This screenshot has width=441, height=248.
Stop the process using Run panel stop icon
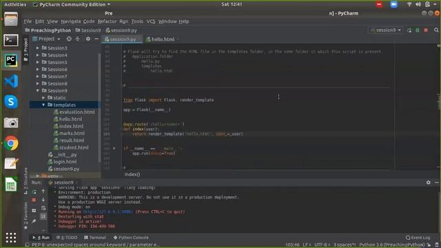pos(34,200)
